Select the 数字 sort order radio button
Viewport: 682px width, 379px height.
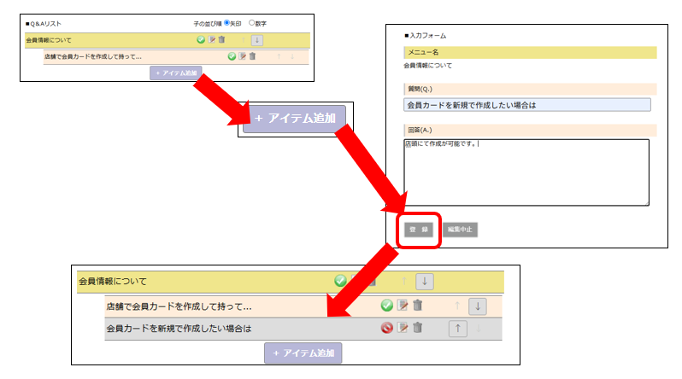251,22
